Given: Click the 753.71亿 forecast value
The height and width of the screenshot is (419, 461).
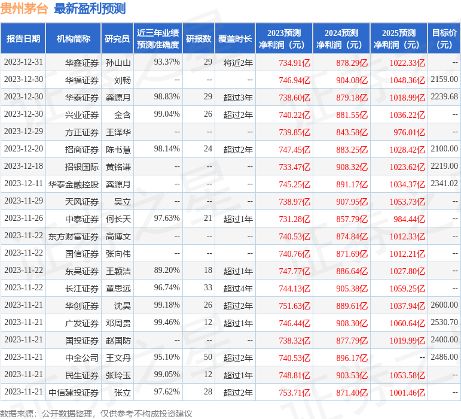Looking at the screenshot, I should [x=295, y=393].
